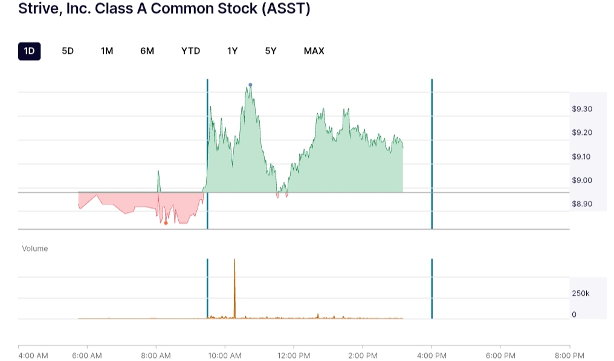Screen dimensions: 614x361
Task: Click the blue daily high point marker
Action: (x=250, y=85)
